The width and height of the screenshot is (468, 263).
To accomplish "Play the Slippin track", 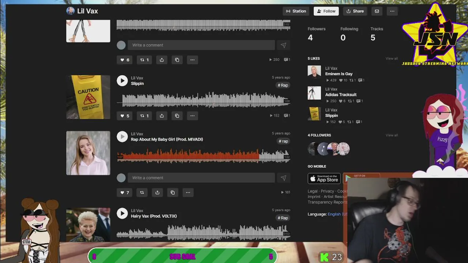I will 122,81.
